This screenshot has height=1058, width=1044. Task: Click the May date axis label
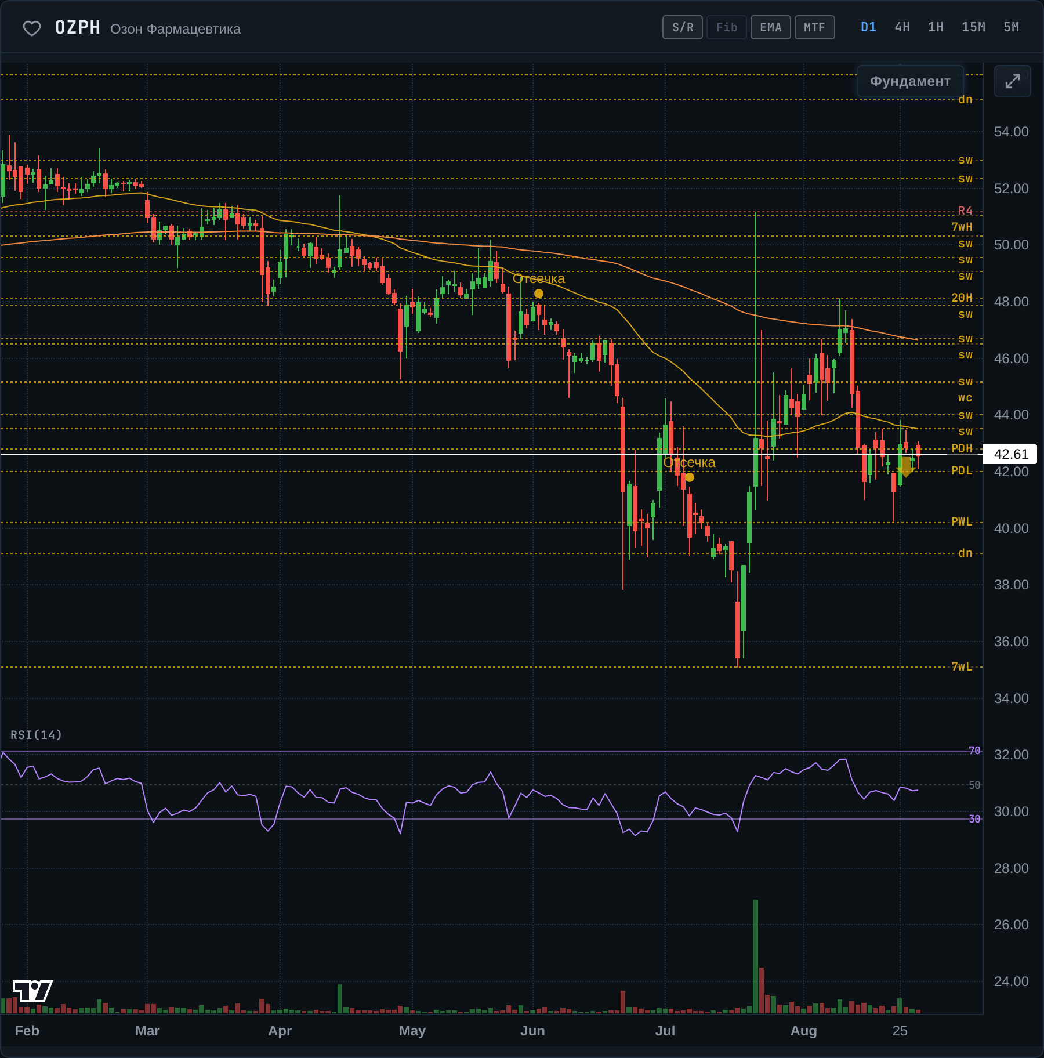point(412,1031)
